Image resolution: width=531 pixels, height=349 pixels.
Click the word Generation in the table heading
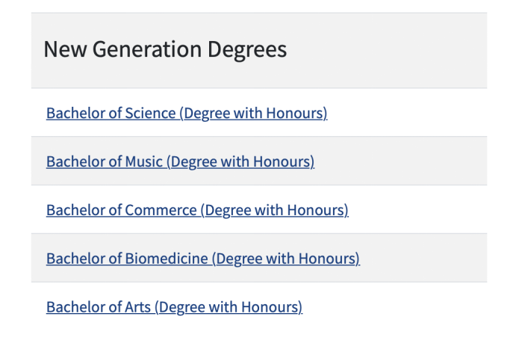point(140,49)
